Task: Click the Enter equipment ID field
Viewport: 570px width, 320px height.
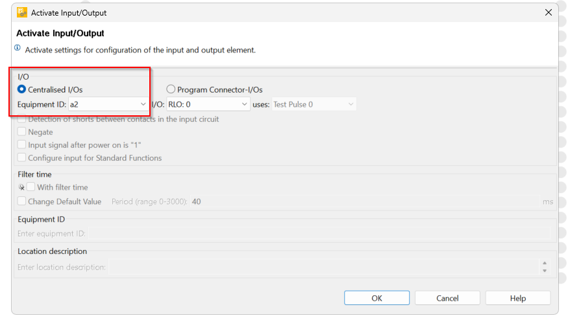Action: pyautogui.click(x=319, y=234)
